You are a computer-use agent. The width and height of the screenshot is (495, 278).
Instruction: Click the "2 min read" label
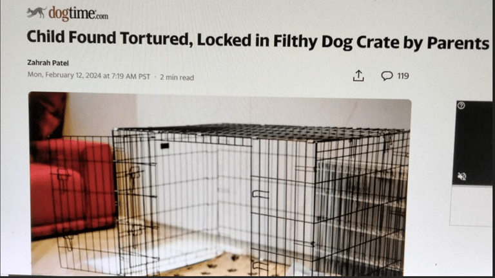pos(177,77)
